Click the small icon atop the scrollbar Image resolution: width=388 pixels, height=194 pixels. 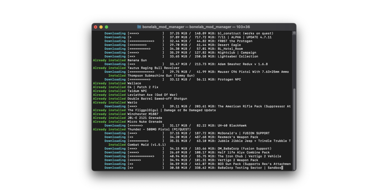(x=294, y=33)
